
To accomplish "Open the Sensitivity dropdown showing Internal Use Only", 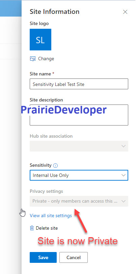I will coord(79,175).
